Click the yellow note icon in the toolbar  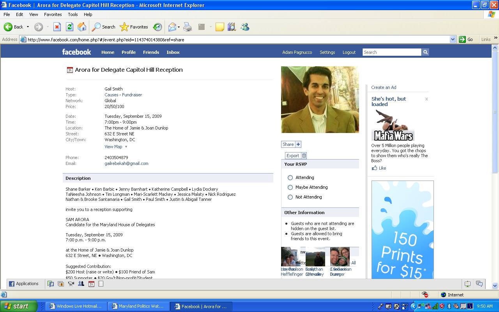[220, 27]
